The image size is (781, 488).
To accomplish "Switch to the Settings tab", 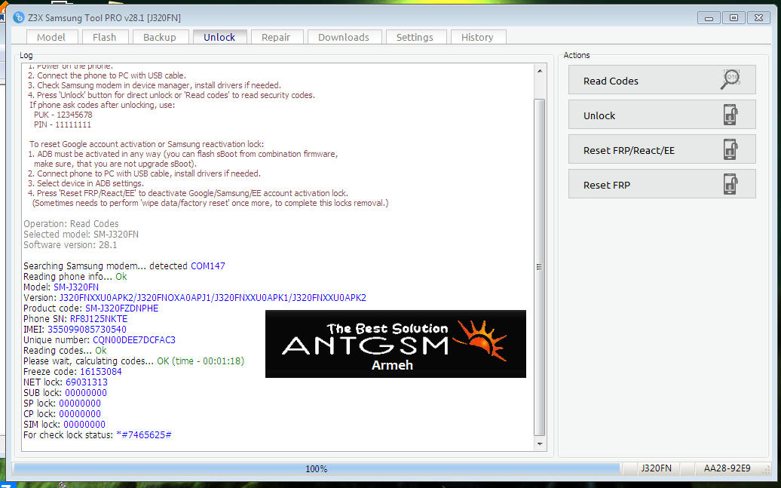I will pyautogui.click(x=415, y=38).
